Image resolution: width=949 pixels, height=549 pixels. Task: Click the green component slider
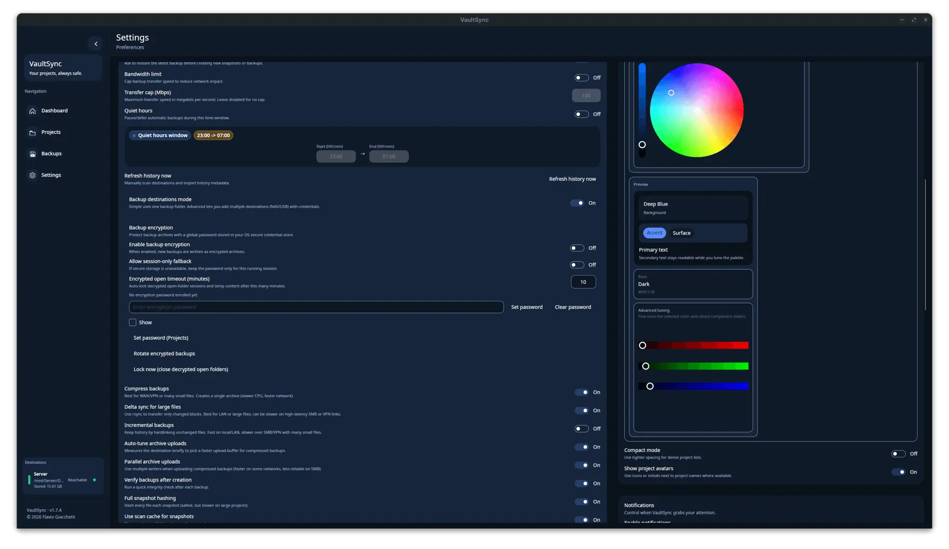click(693, 366)
